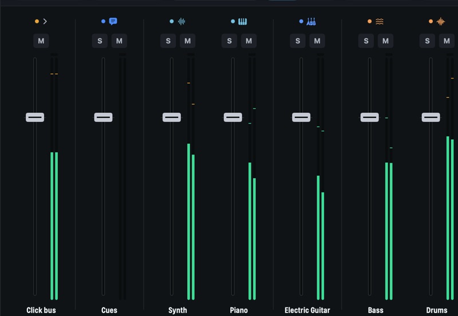Click the Cues volume fader handle
Image resolution: width=458 pixels, height=316 pixels.
104,117
